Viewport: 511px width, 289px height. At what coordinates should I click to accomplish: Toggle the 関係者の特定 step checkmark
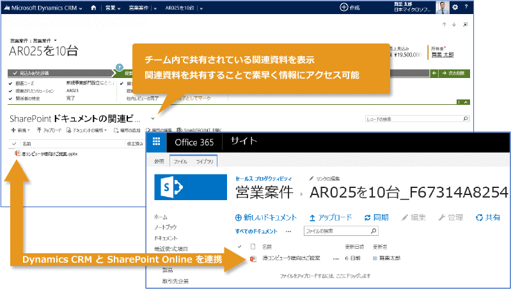(x=12, y=98)
